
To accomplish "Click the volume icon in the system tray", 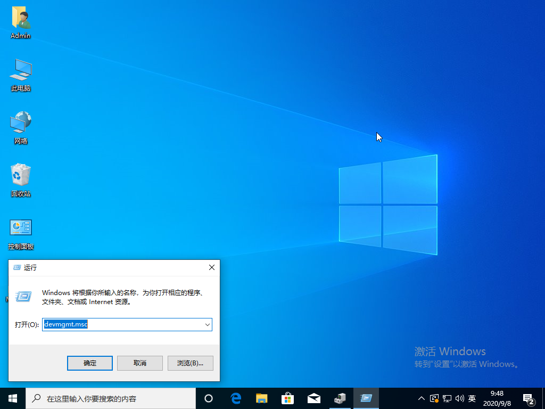I will tap(460, 398).
